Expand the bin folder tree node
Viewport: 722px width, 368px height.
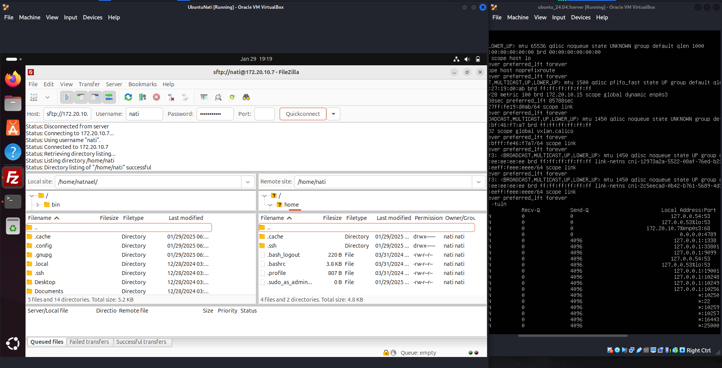(38, 205)
